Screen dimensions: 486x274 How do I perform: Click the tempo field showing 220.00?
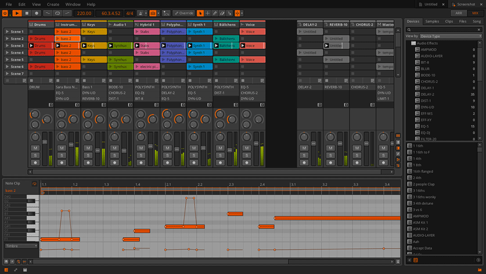[84, 13]
